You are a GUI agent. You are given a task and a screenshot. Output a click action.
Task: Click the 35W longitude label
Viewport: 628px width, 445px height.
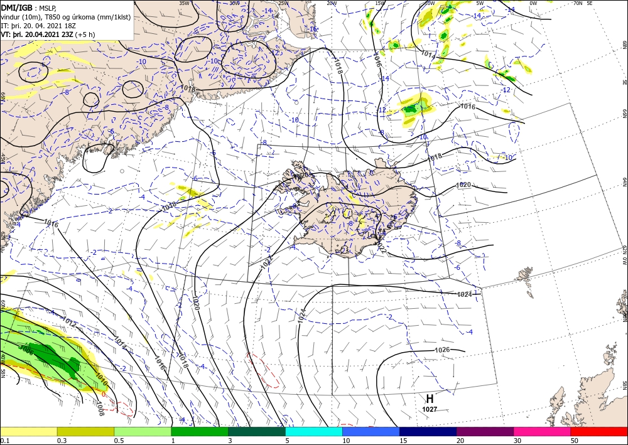184,3
